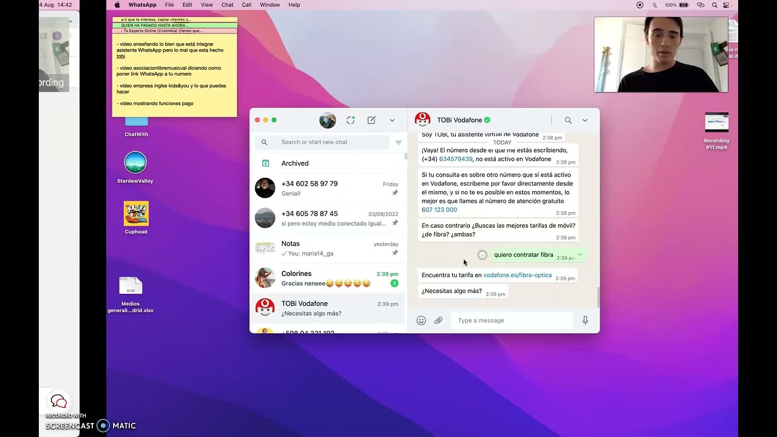Toggle Bluetooth from menu bar icon
This screenshot has width=777, height=437.
[x=655, y=5]
